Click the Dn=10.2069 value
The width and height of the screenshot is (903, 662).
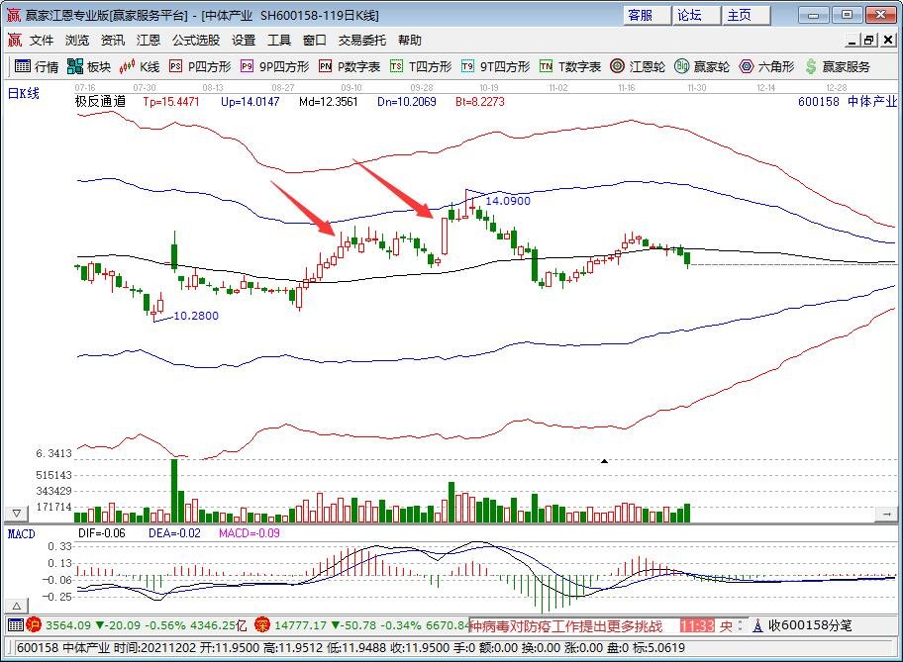tap(407, 102)
